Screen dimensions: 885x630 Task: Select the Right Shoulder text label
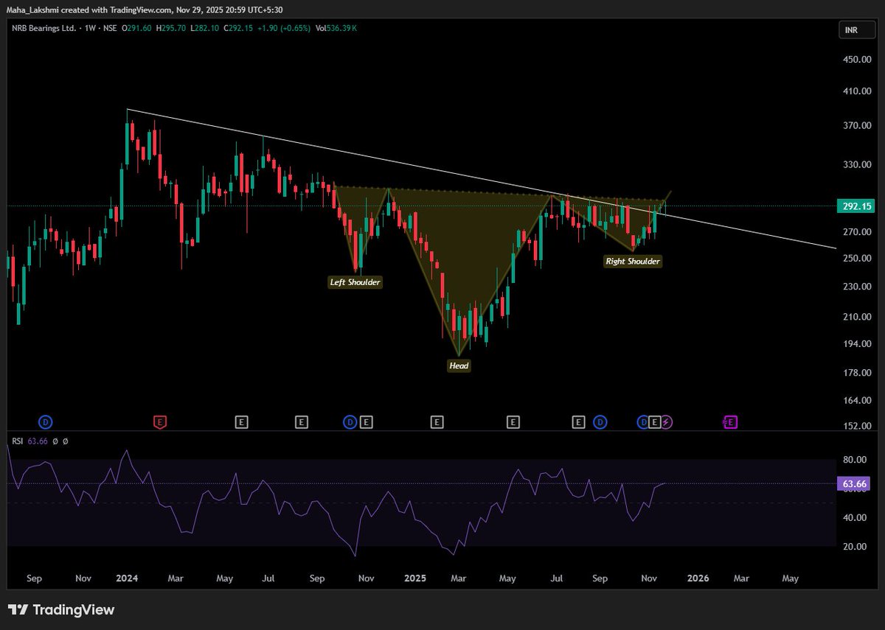633,261
